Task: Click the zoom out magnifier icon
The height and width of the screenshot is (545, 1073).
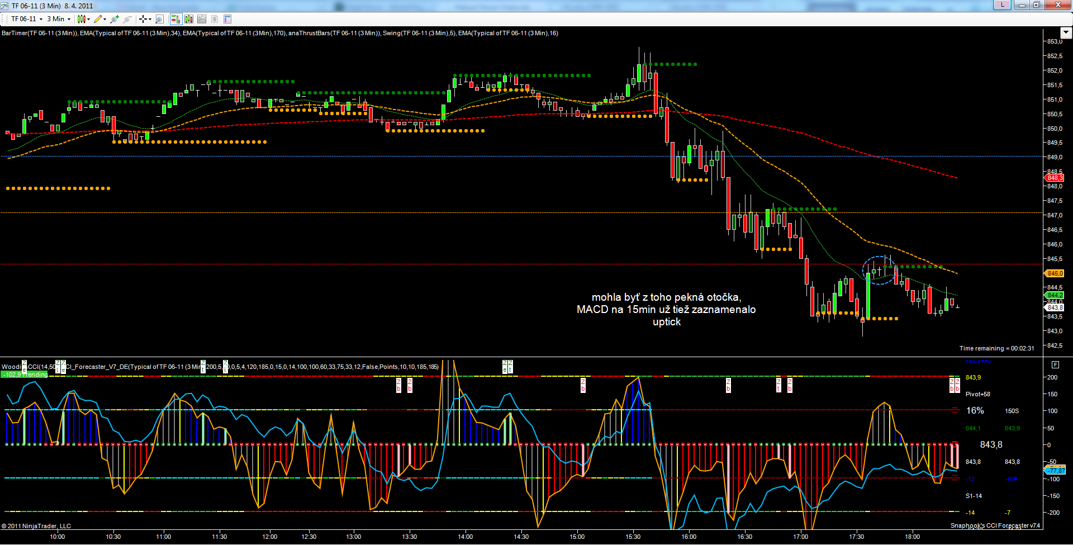Action: (127, 19)
